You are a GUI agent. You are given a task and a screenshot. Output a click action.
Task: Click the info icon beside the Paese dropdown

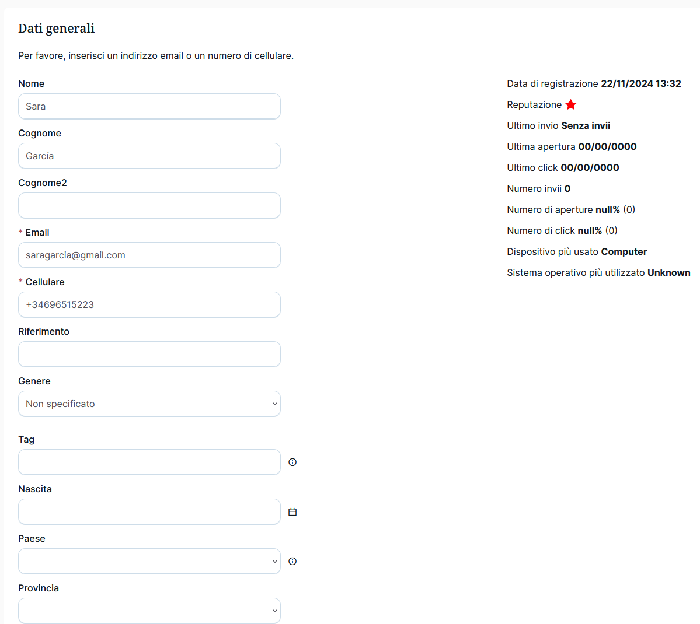click(x=292, y=561)
